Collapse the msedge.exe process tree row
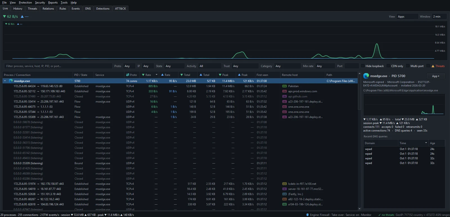Image resolution: width=450 pixels, height=217 pixels. coord(5,81)
